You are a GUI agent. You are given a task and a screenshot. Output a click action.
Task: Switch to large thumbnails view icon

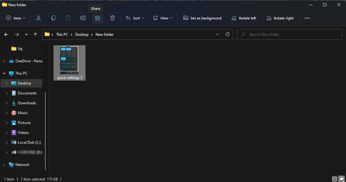[341, 179]
